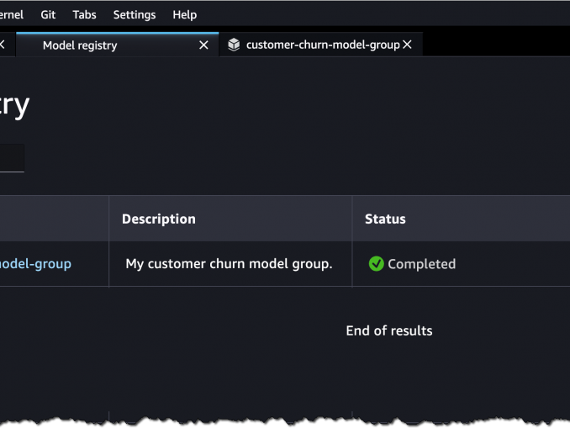Click the Description column header
Screen dimensions: 570x428
(x=159, y=219)
